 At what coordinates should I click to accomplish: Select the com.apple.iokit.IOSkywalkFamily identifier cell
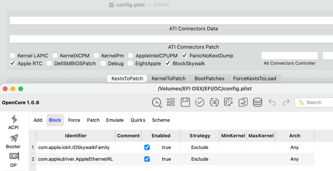tap(76, 147)
